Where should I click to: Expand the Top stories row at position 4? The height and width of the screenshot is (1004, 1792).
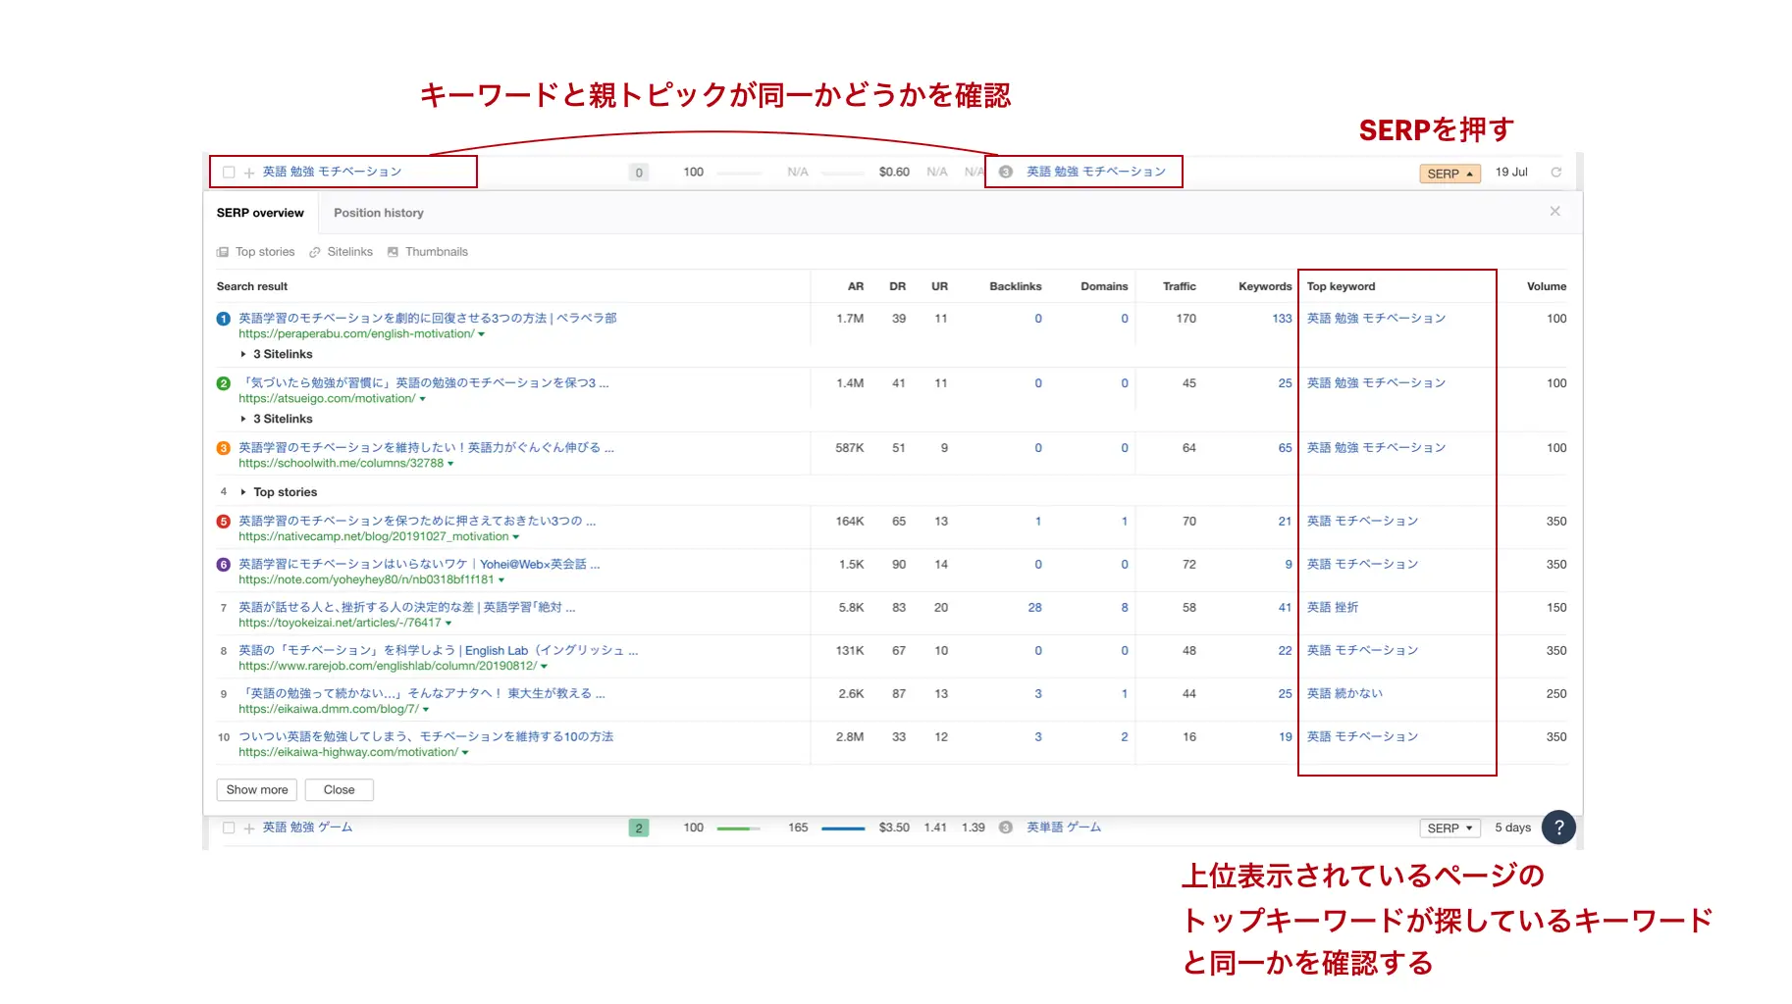[x=280, y=492]
